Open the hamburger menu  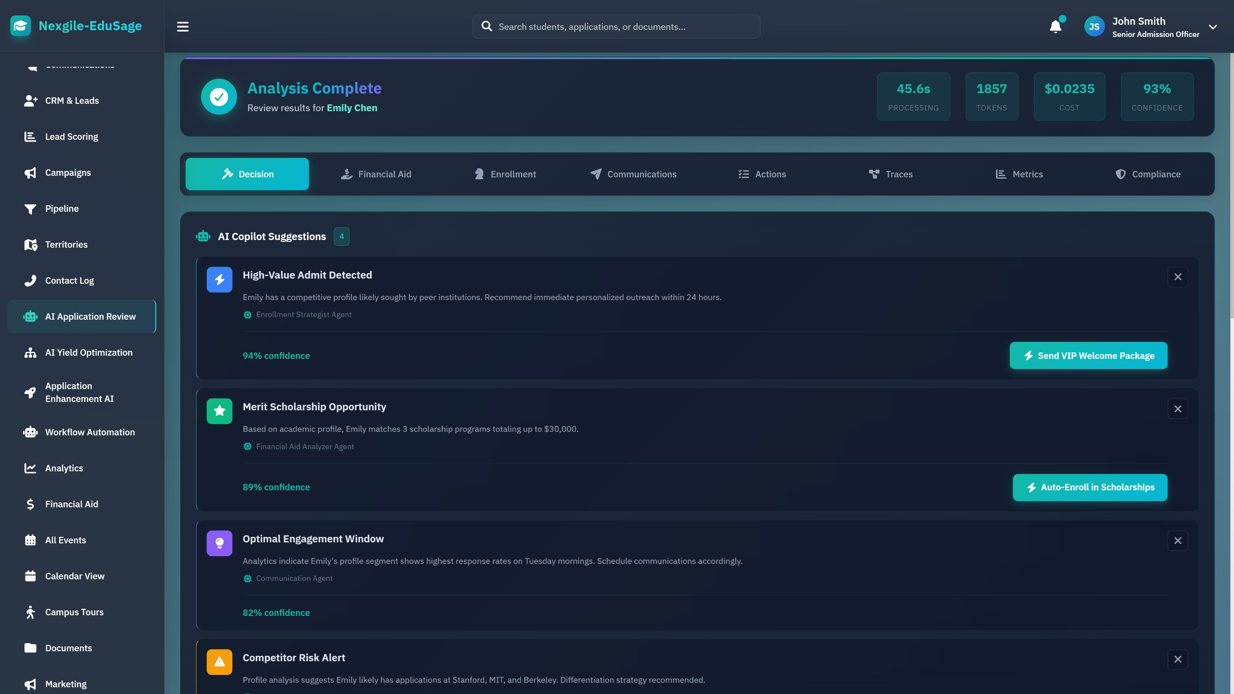coord(183,26)
